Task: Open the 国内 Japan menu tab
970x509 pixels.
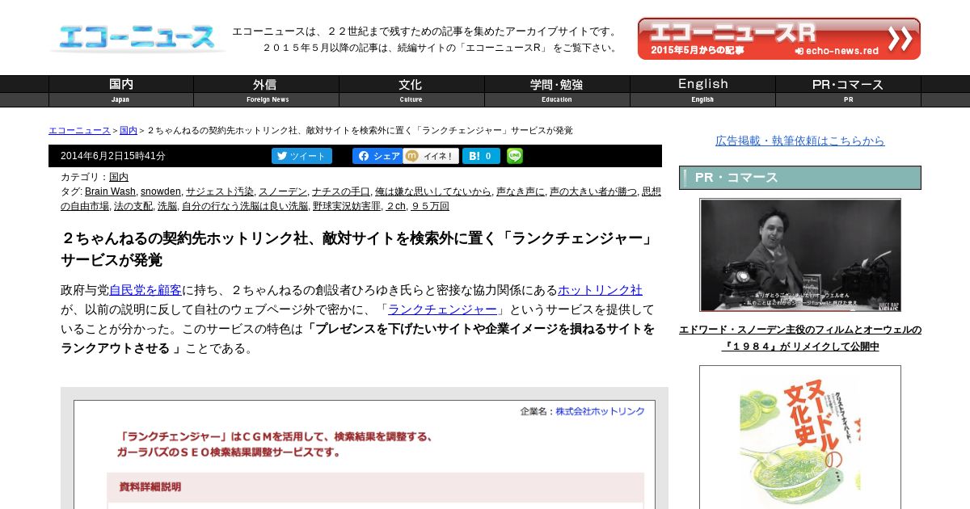Action: click(121, 91)
